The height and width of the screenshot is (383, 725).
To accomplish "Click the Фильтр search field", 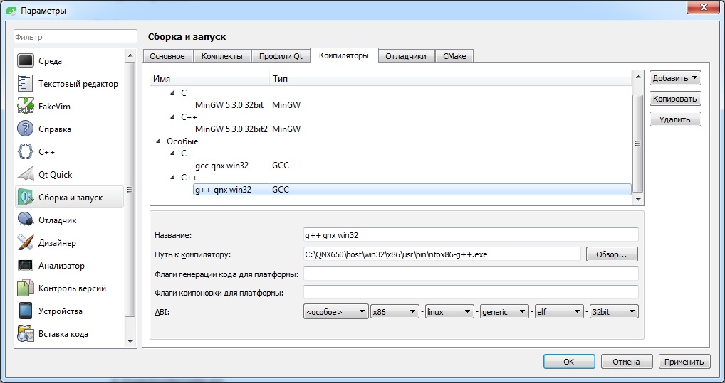I will tap(75, 37).
